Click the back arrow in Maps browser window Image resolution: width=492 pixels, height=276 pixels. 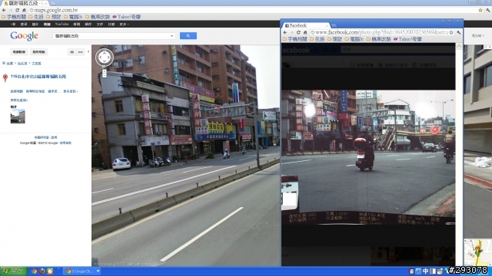[4, 10]
